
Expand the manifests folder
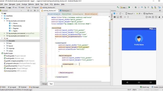tap(2, 16)
